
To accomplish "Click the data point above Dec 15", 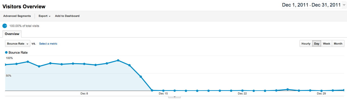I will pyautogui.click(x=163, y=90).
